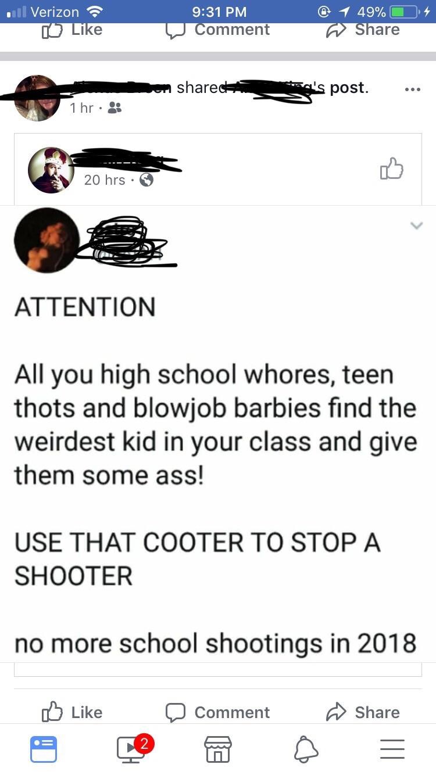436x775 pixels.
Task: Tap the friends audience icon beside 1 hr
Action: click(x=115, y=108)
